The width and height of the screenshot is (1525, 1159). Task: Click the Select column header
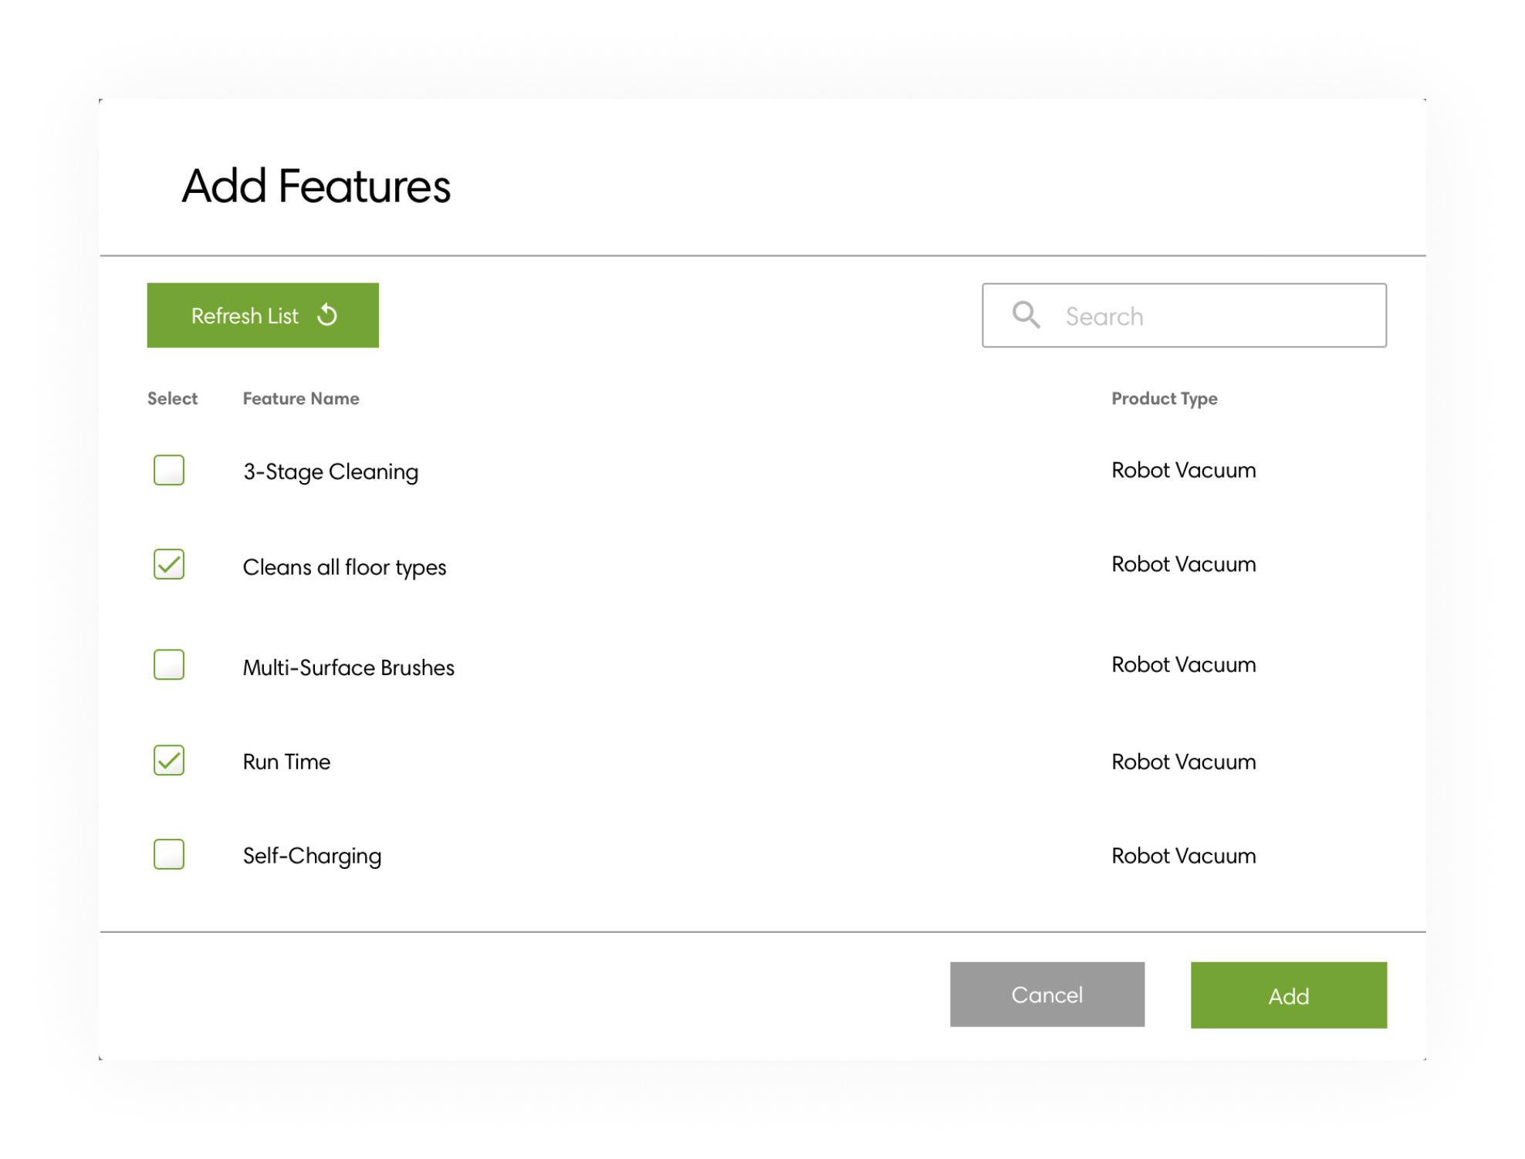[x=172, y=398]
